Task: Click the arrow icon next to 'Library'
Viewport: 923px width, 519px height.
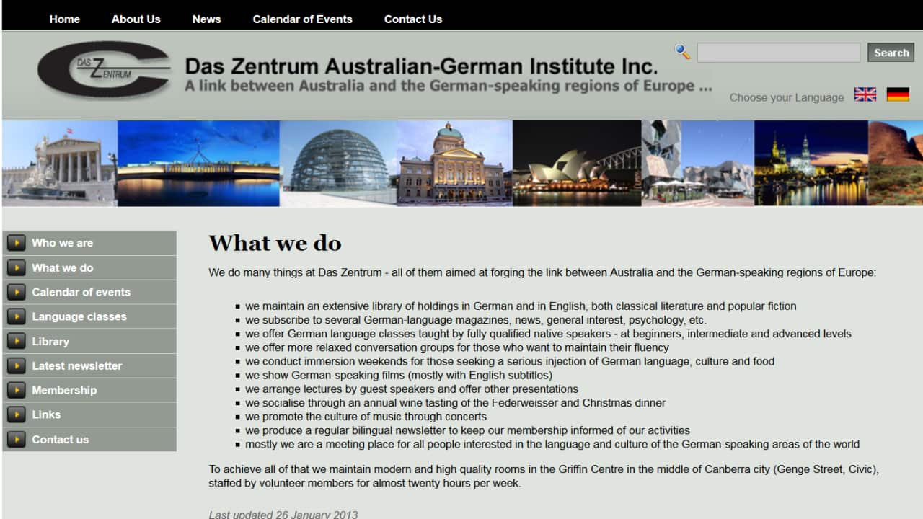Action: pyautogui.click(x=16, y=341)
